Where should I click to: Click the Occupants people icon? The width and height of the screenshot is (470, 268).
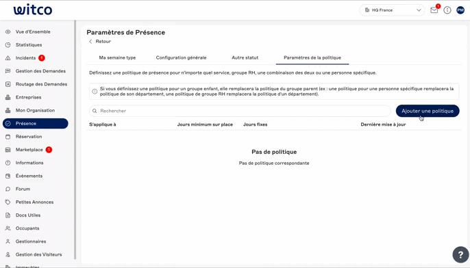[8, 228]
